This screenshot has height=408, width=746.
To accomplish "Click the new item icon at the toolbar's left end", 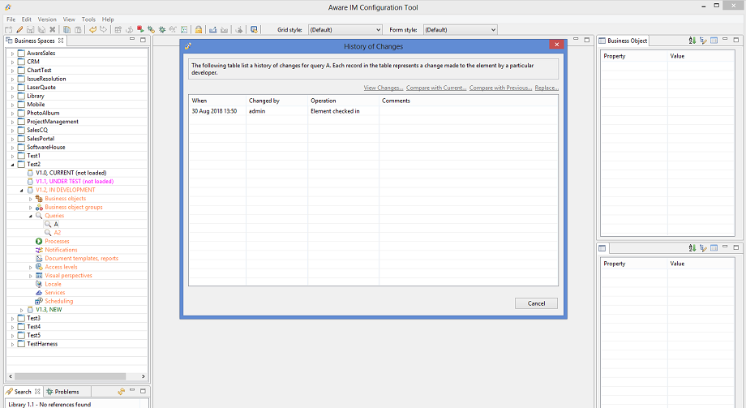I will [9, 29].
